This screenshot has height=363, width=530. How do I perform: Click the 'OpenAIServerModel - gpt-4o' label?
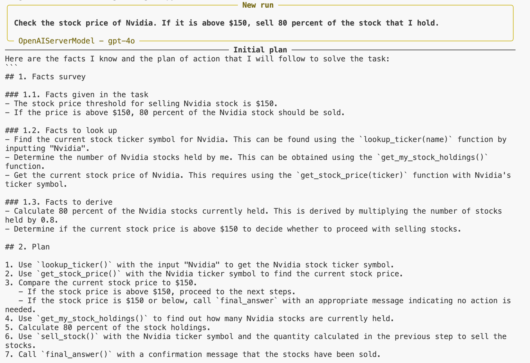(x=77, y=41)
